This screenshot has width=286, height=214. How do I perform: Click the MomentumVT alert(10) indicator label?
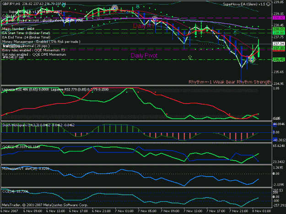[26, 168]
